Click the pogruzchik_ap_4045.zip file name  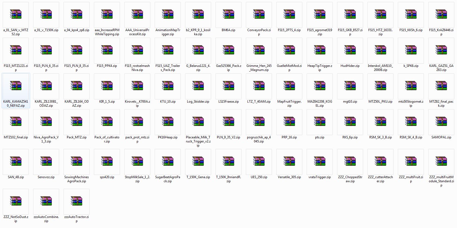(259, 139)
